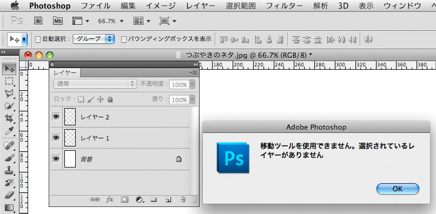Open 選択範囲 menu

(x=241, y=5)
